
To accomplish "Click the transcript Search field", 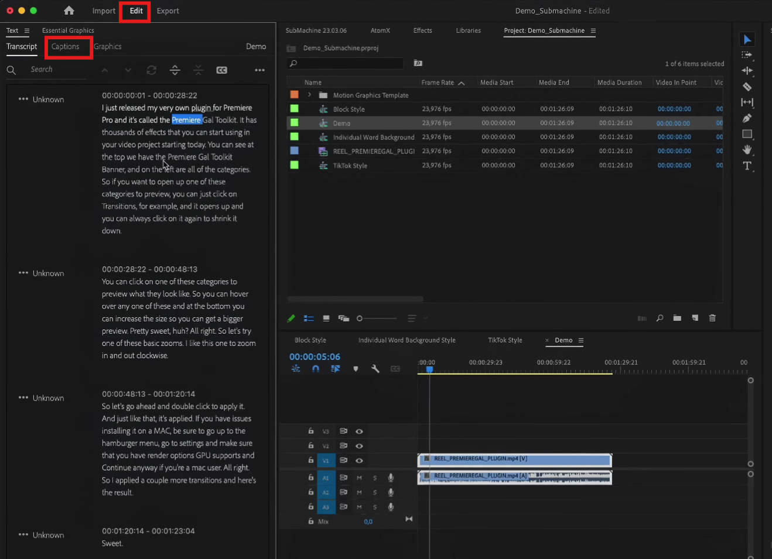I will click(53, 70).
